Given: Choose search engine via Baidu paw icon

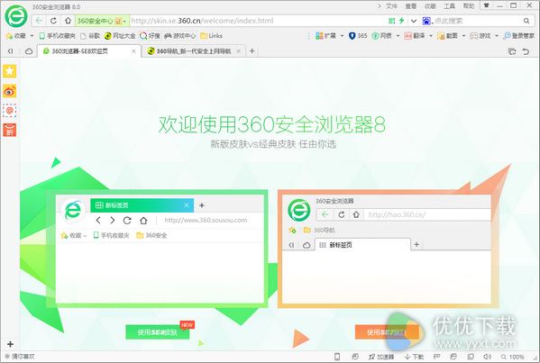Looking at the screenshot, I should click(x=426, y=21).
